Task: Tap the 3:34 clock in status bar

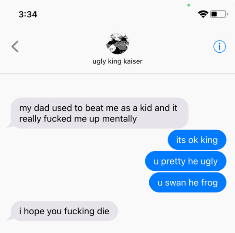Action: [x=28, y=14]
